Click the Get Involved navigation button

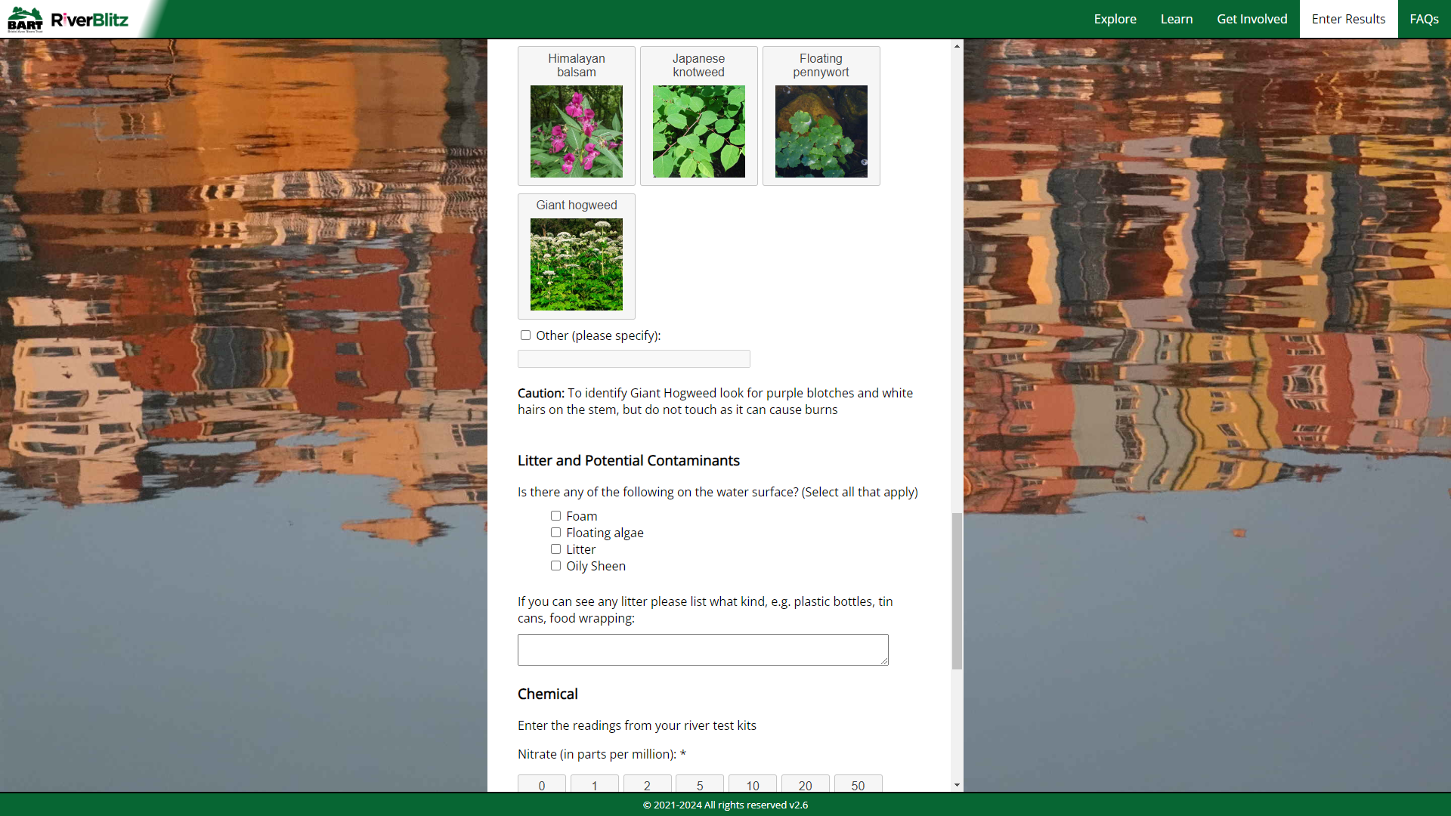pyautogui.click(x=1251, y=18)
